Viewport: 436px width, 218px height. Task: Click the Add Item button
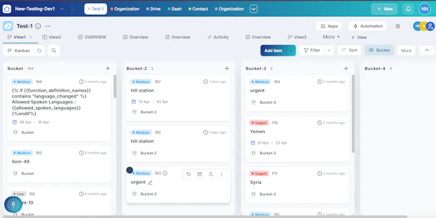point(274,51)
